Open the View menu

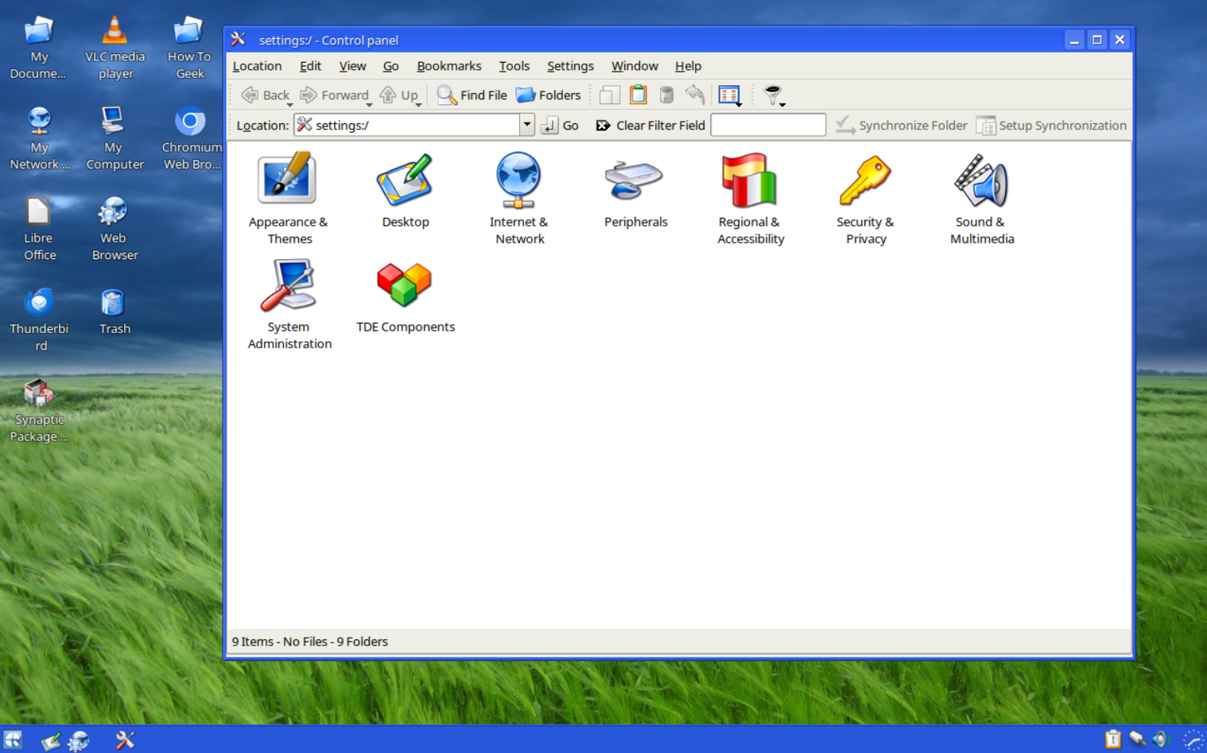(352, 66)
